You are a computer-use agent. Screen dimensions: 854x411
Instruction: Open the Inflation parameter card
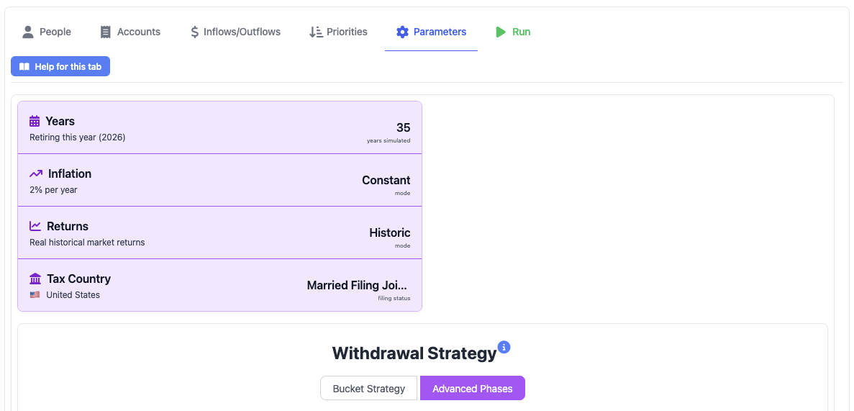(219, 181)
